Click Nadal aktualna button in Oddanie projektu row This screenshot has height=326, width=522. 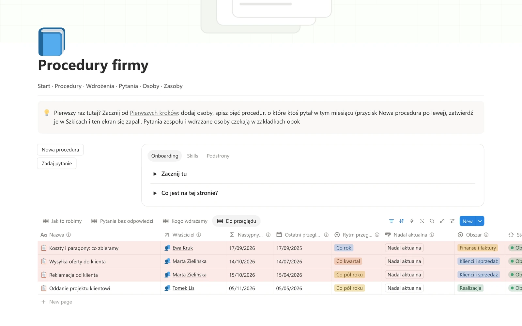pos(404,288)
